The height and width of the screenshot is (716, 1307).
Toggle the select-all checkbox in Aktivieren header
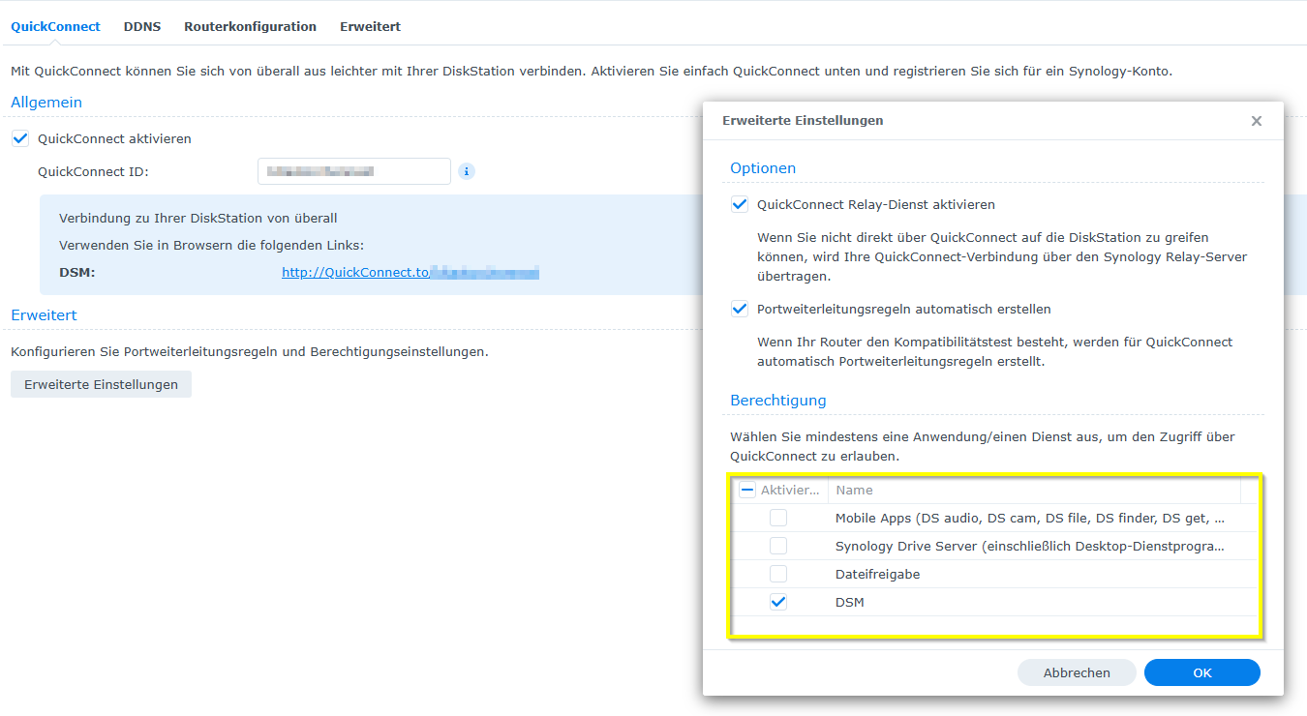click(746, 490)
